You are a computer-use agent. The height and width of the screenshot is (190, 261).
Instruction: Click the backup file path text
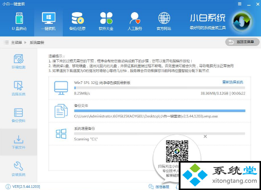click(146, 116)
